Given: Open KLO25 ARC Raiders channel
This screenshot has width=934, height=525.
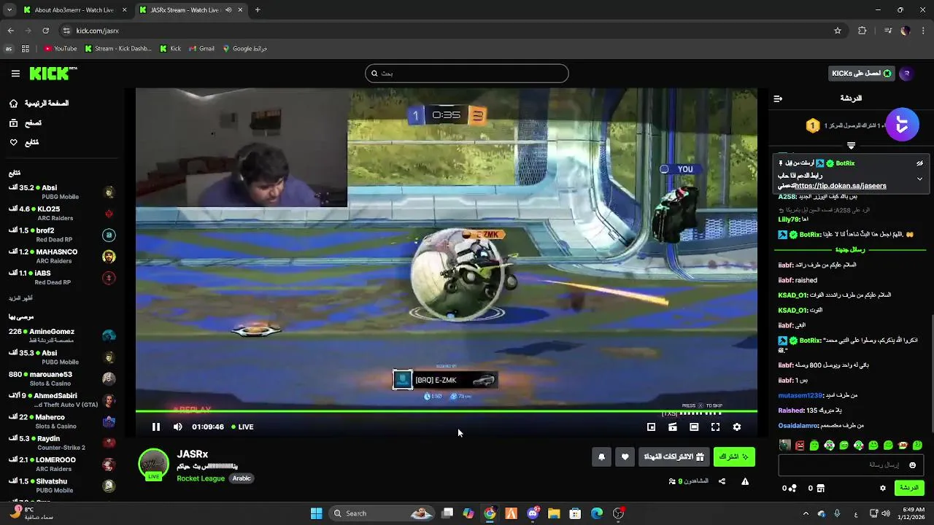Looking at the screenshot, I should click(x=62, y=214).
